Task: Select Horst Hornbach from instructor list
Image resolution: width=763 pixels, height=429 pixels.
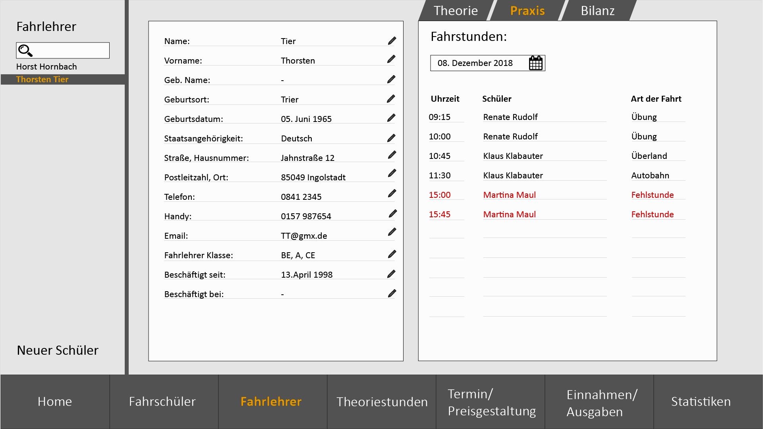Action: pyautogui.click(x=46, y=67)
